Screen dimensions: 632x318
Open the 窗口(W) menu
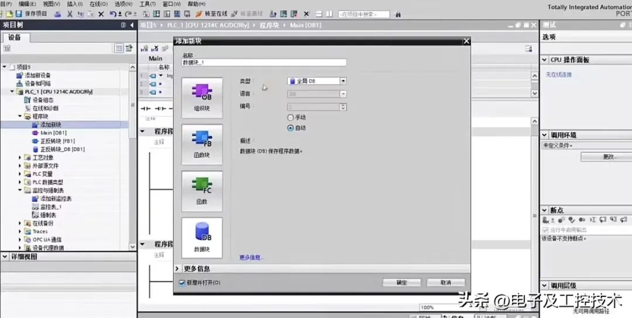point(171,4)
